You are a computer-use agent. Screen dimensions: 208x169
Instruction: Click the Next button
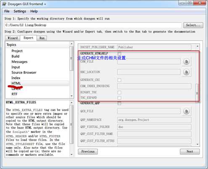coord(190,152)
